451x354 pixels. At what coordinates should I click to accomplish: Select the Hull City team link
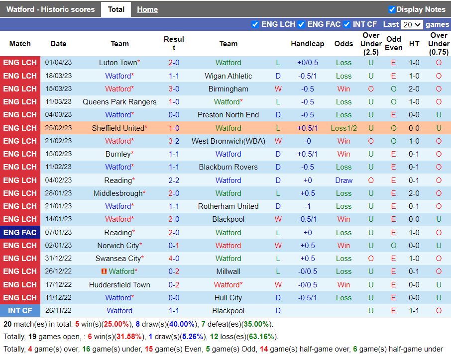tap(228, 298)
